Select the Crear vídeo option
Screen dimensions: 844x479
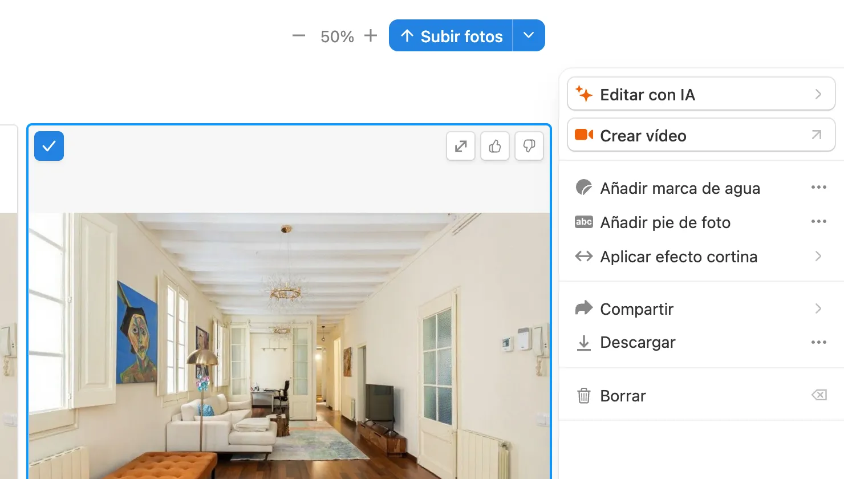click(x=701, y=135)
